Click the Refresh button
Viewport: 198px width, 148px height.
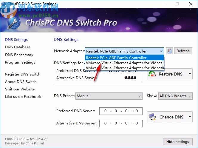183,51
